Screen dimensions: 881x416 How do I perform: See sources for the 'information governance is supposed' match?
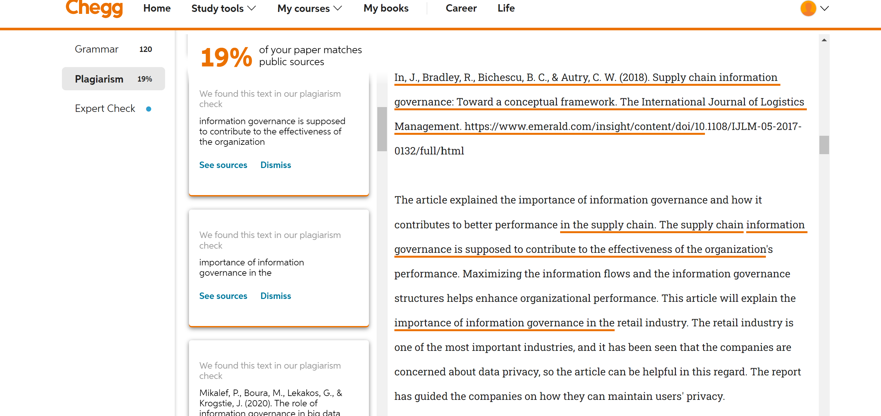(223, 165)
